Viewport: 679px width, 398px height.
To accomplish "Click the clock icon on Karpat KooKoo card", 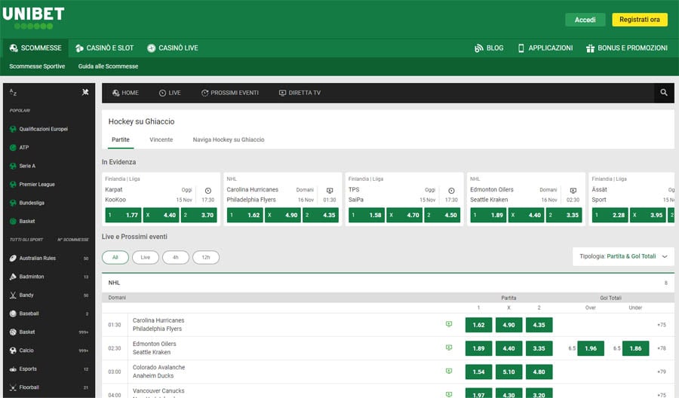I will pyautogui.click(x=208, y=191).
